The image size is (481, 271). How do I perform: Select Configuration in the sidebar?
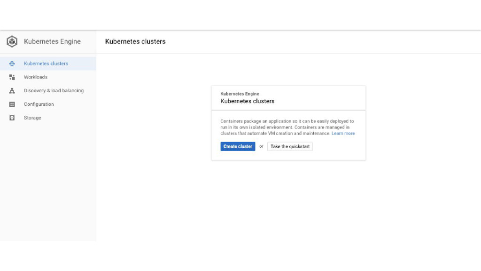(48, 104)
